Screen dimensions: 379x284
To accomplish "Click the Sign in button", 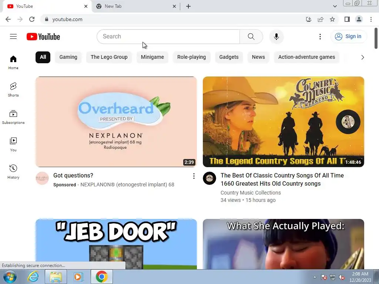I will click(348, 37).
